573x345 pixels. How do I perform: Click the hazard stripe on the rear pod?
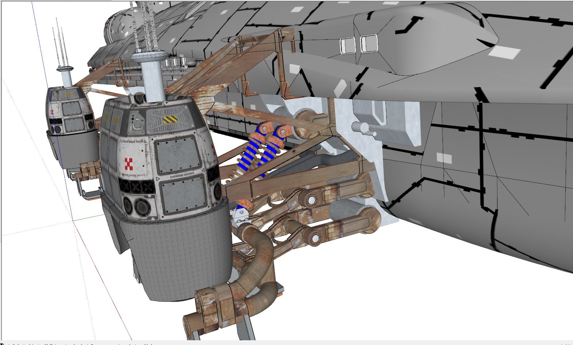[69, 95]
